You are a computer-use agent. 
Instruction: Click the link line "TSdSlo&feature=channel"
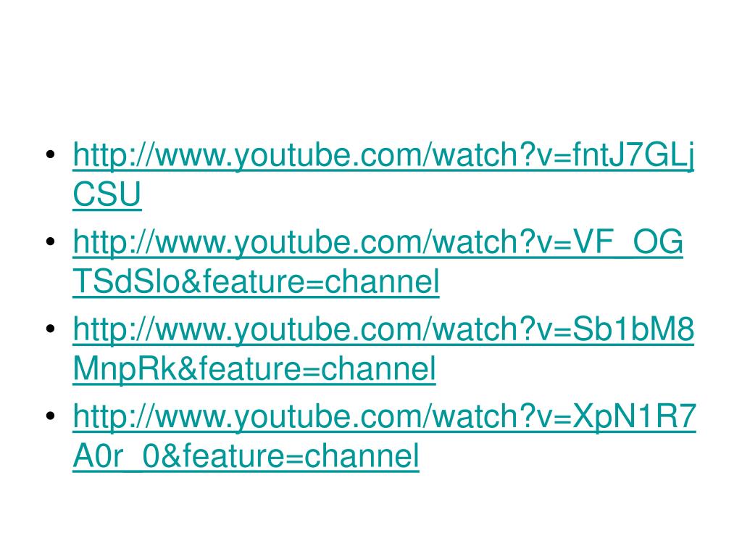tap(256, 282)
